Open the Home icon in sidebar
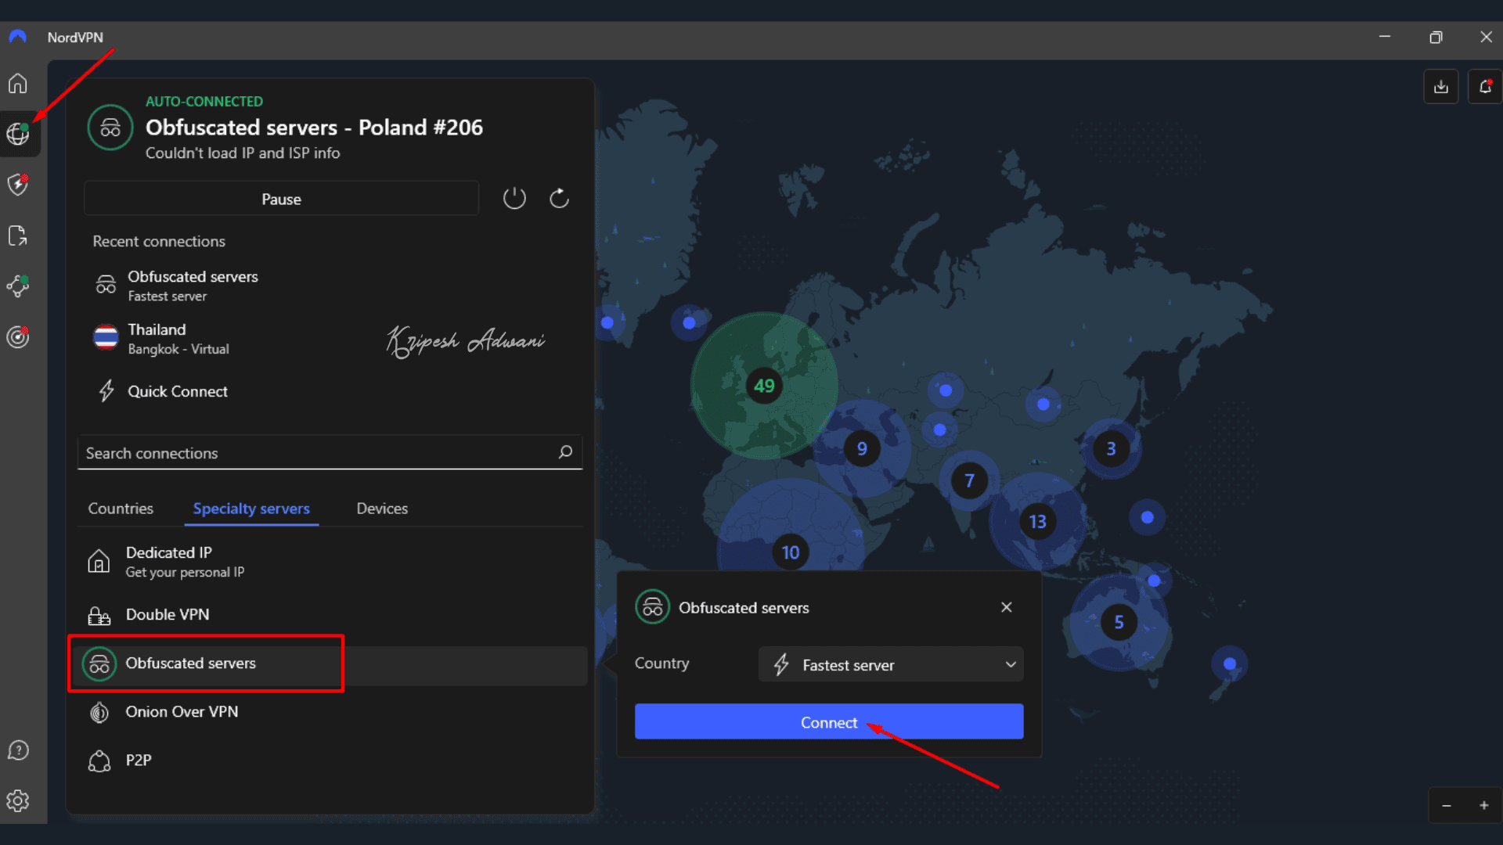This screenshot has width=1503, height=845. point(18,83)
